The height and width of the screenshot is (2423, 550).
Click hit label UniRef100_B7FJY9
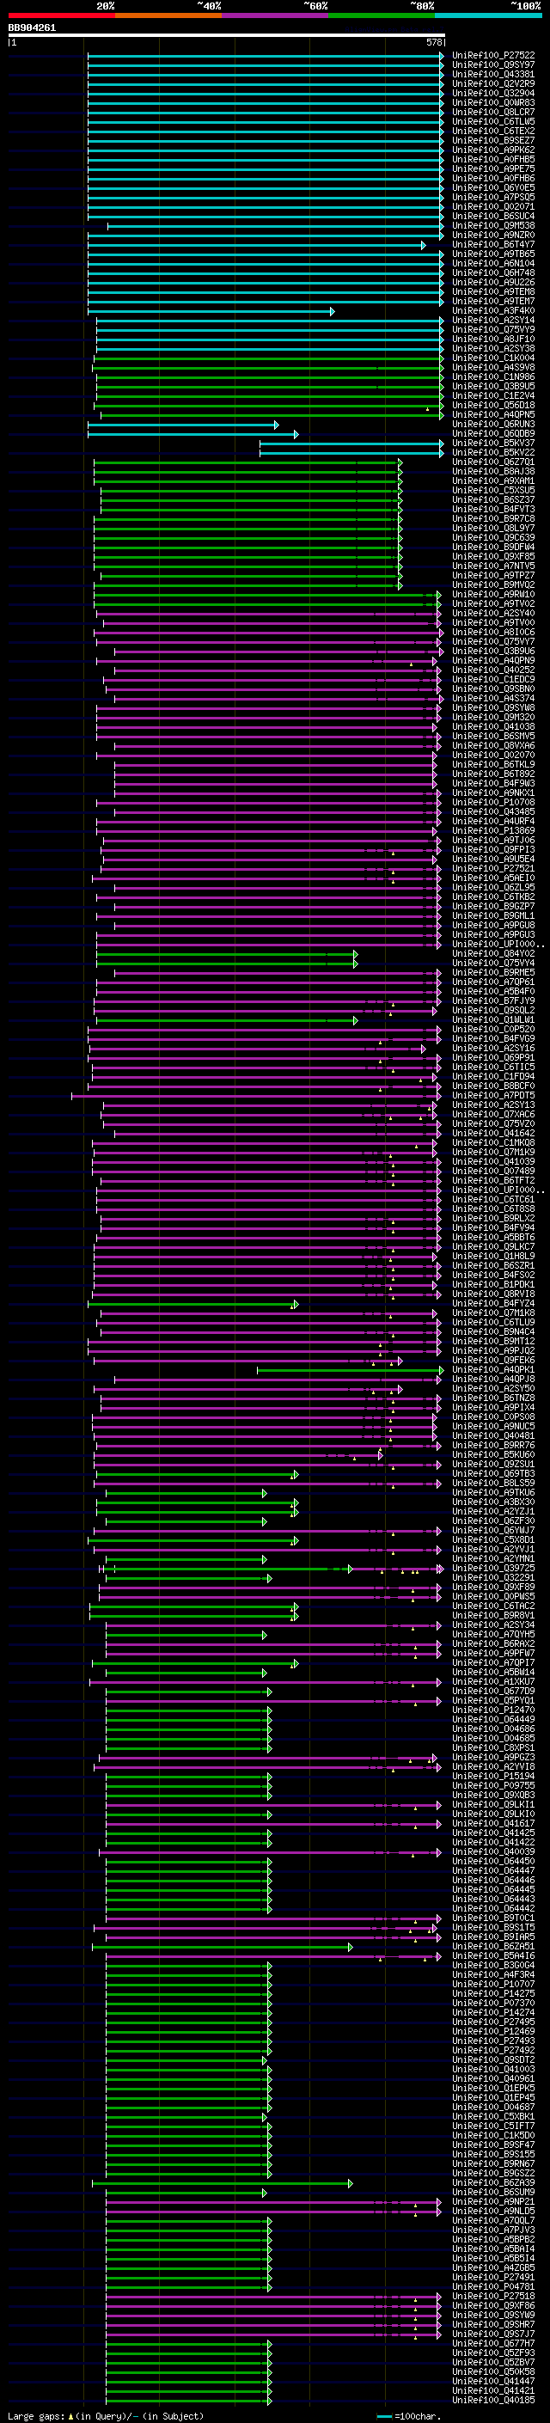[493, 1000]
